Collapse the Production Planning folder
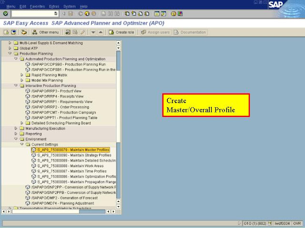The image size is (305, 228). pyautogui.click(x=10, y=53)
